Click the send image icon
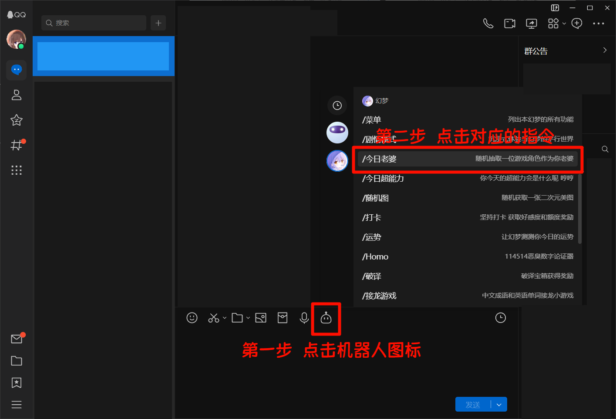The width and height of the screenshot is (616, 419). click(261, 318)
